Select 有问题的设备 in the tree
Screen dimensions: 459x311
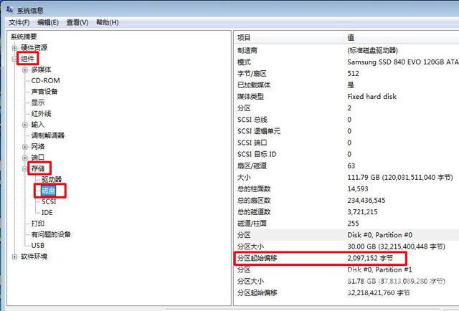tap(50, 234)
